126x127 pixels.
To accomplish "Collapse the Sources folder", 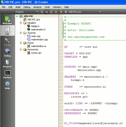I will point(21,33).
